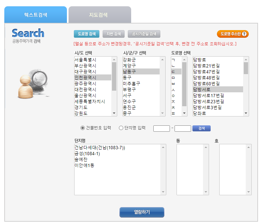Select 남동구 in the 시/군/구 list

(x=141, y=72)
